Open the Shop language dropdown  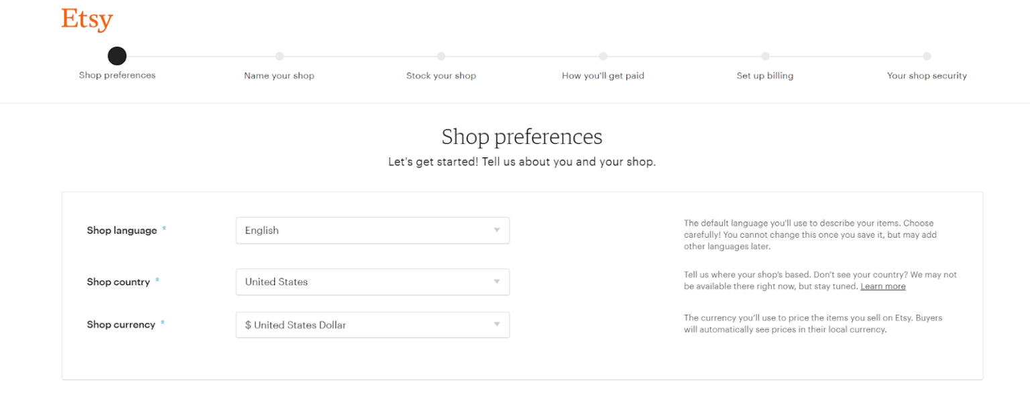373,230
